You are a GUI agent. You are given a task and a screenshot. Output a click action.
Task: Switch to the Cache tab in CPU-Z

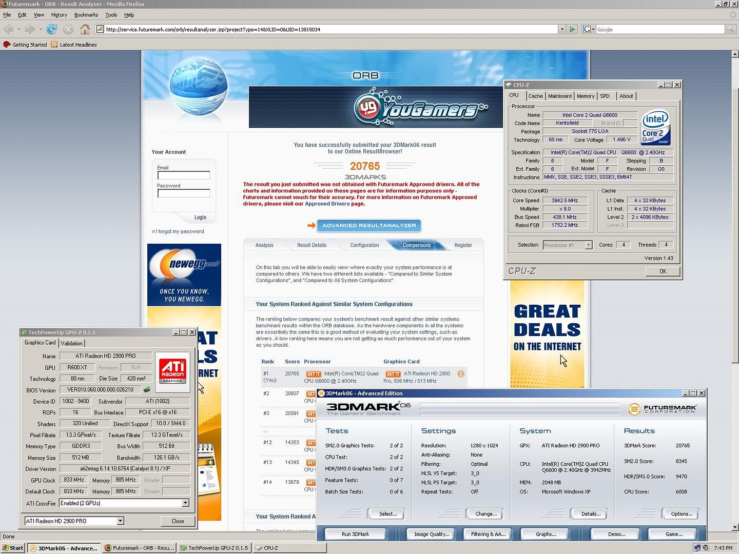535,96
